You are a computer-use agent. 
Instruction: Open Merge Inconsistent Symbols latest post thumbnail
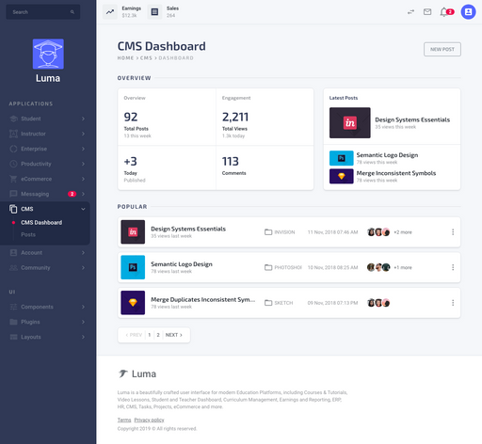point(342,176)
